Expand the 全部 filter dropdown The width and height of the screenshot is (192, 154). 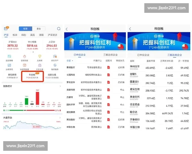pos(70,61)
